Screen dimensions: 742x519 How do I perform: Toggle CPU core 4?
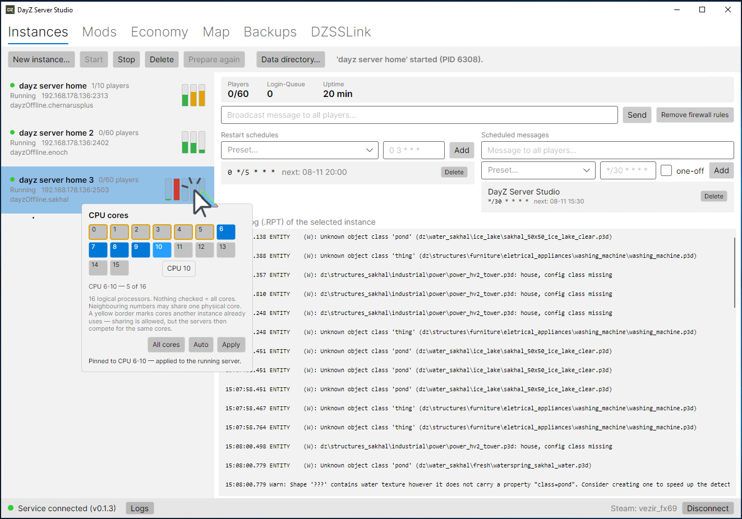click(183, 232)
